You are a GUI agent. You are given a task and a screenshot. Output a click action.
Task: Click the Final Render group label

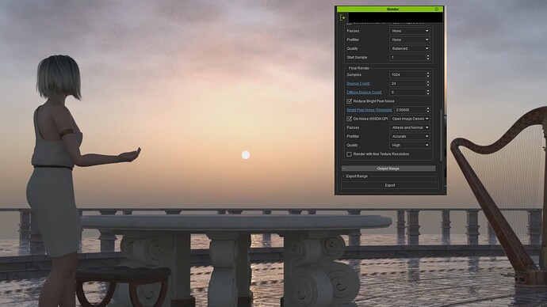tap(359, 68)
